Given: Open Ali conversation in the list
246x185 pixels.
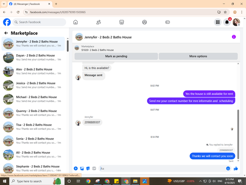Looking at the screenshot, I should click(x=33, y=154).
